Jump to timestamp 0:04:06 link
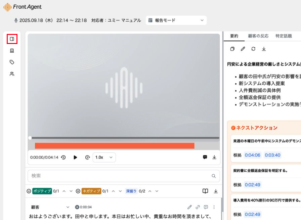Image resolution: width=301 pixels, height=220 pixels. (252, 155)
